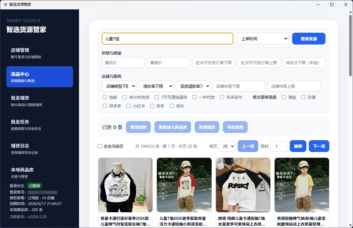Viewport: 353px width, 228px height.
Task: Click the vertical scrollbar thumb
Action: 351,46
